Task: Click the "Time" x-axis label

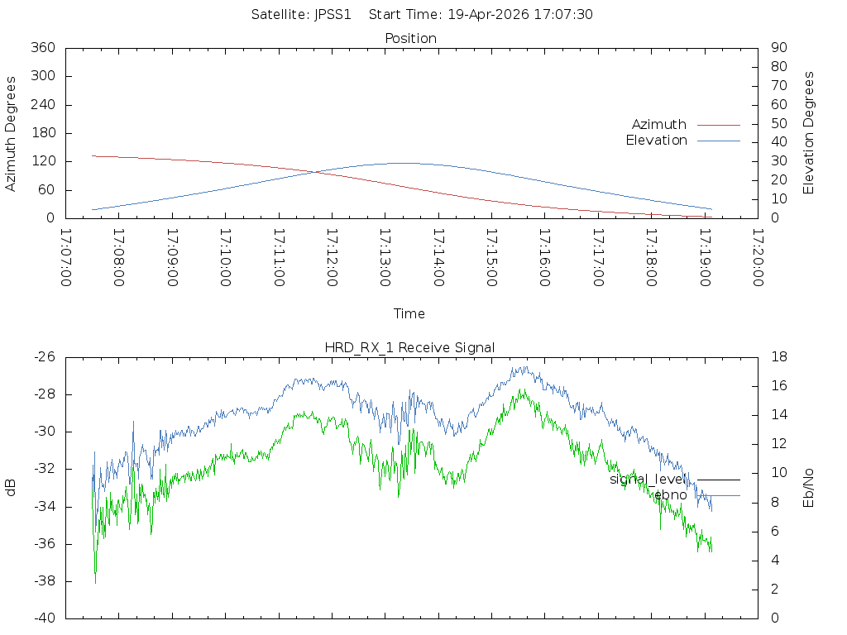Action: pyautogui.click(x=409, y=314)
